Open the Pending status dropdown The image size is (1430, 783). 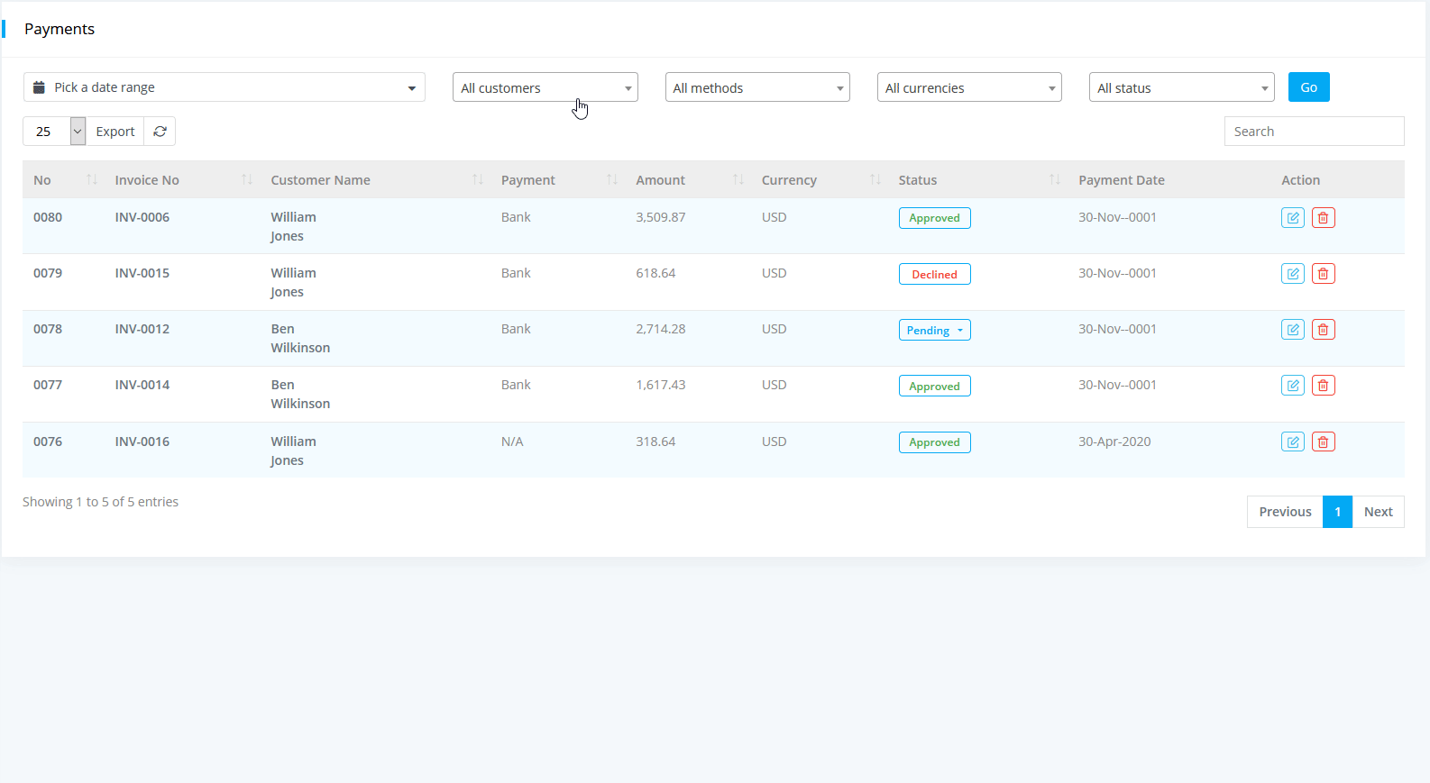click(934, 331)
